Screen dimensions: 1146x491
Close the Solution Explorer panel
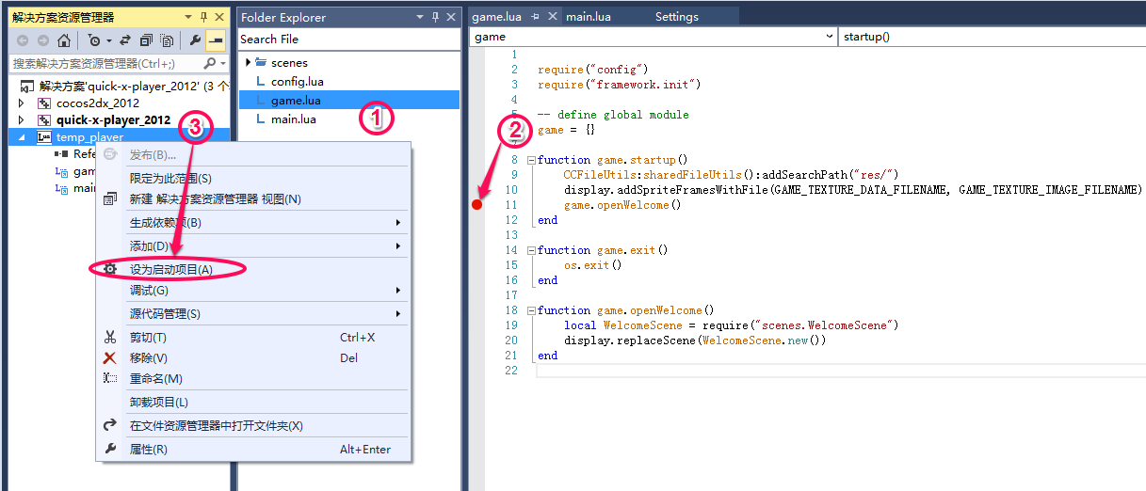point(219,17)
